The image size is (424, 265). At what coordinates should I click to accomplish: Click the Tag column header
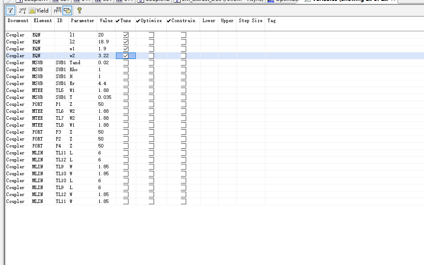pyautogui.click(x=272, y=21)
